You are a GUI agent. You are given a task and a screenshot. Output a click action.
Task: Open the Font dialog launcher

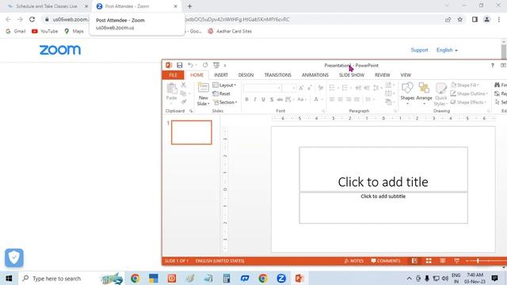tap(323, 111)
